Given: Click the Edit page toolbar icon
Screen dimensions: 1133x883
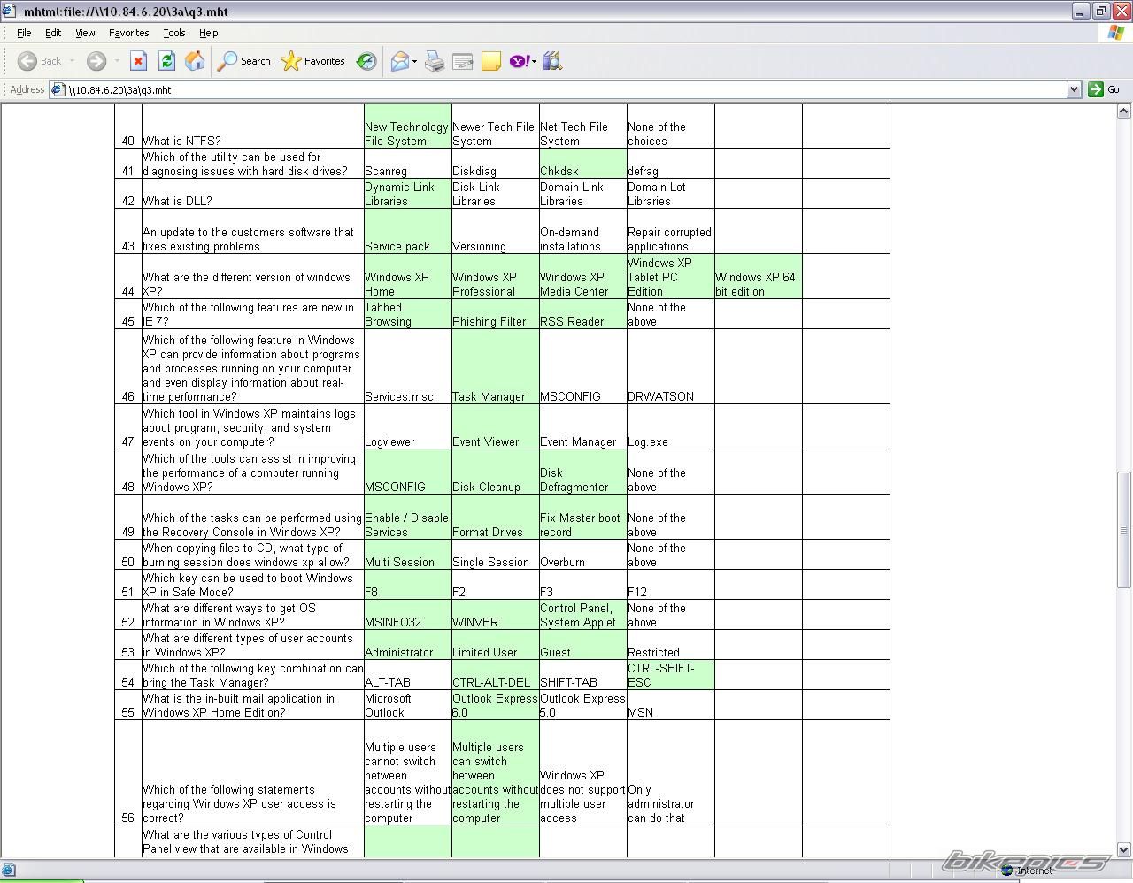Looking at the screenshot, I should (x=463, y=61).
